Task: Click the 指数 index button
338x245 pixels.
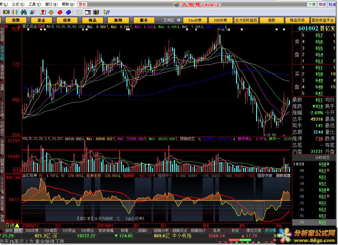Action: tap(16, 20)
